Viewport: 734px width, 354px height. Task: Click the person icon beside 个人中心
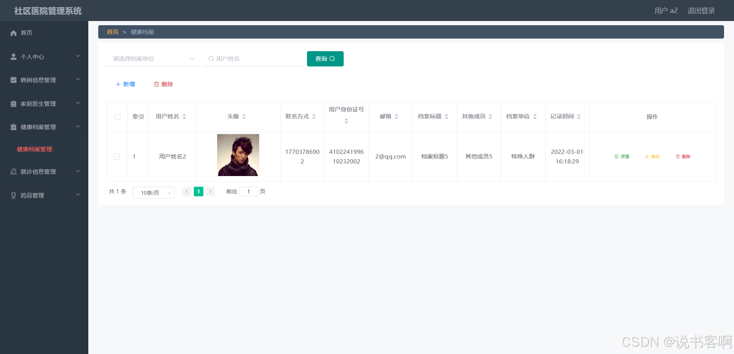point(13,57)
